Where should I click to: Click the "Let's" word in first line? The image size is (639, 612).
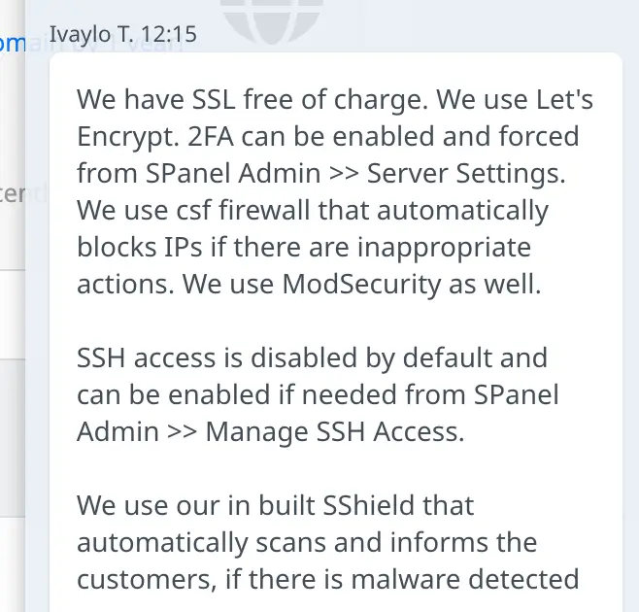click(x=557, y=99)
